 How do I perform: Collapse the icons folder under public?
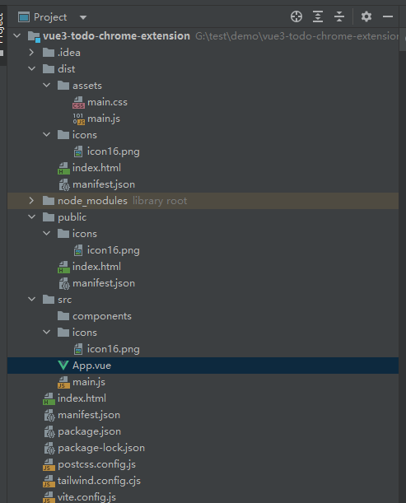[x=47, y=234]
